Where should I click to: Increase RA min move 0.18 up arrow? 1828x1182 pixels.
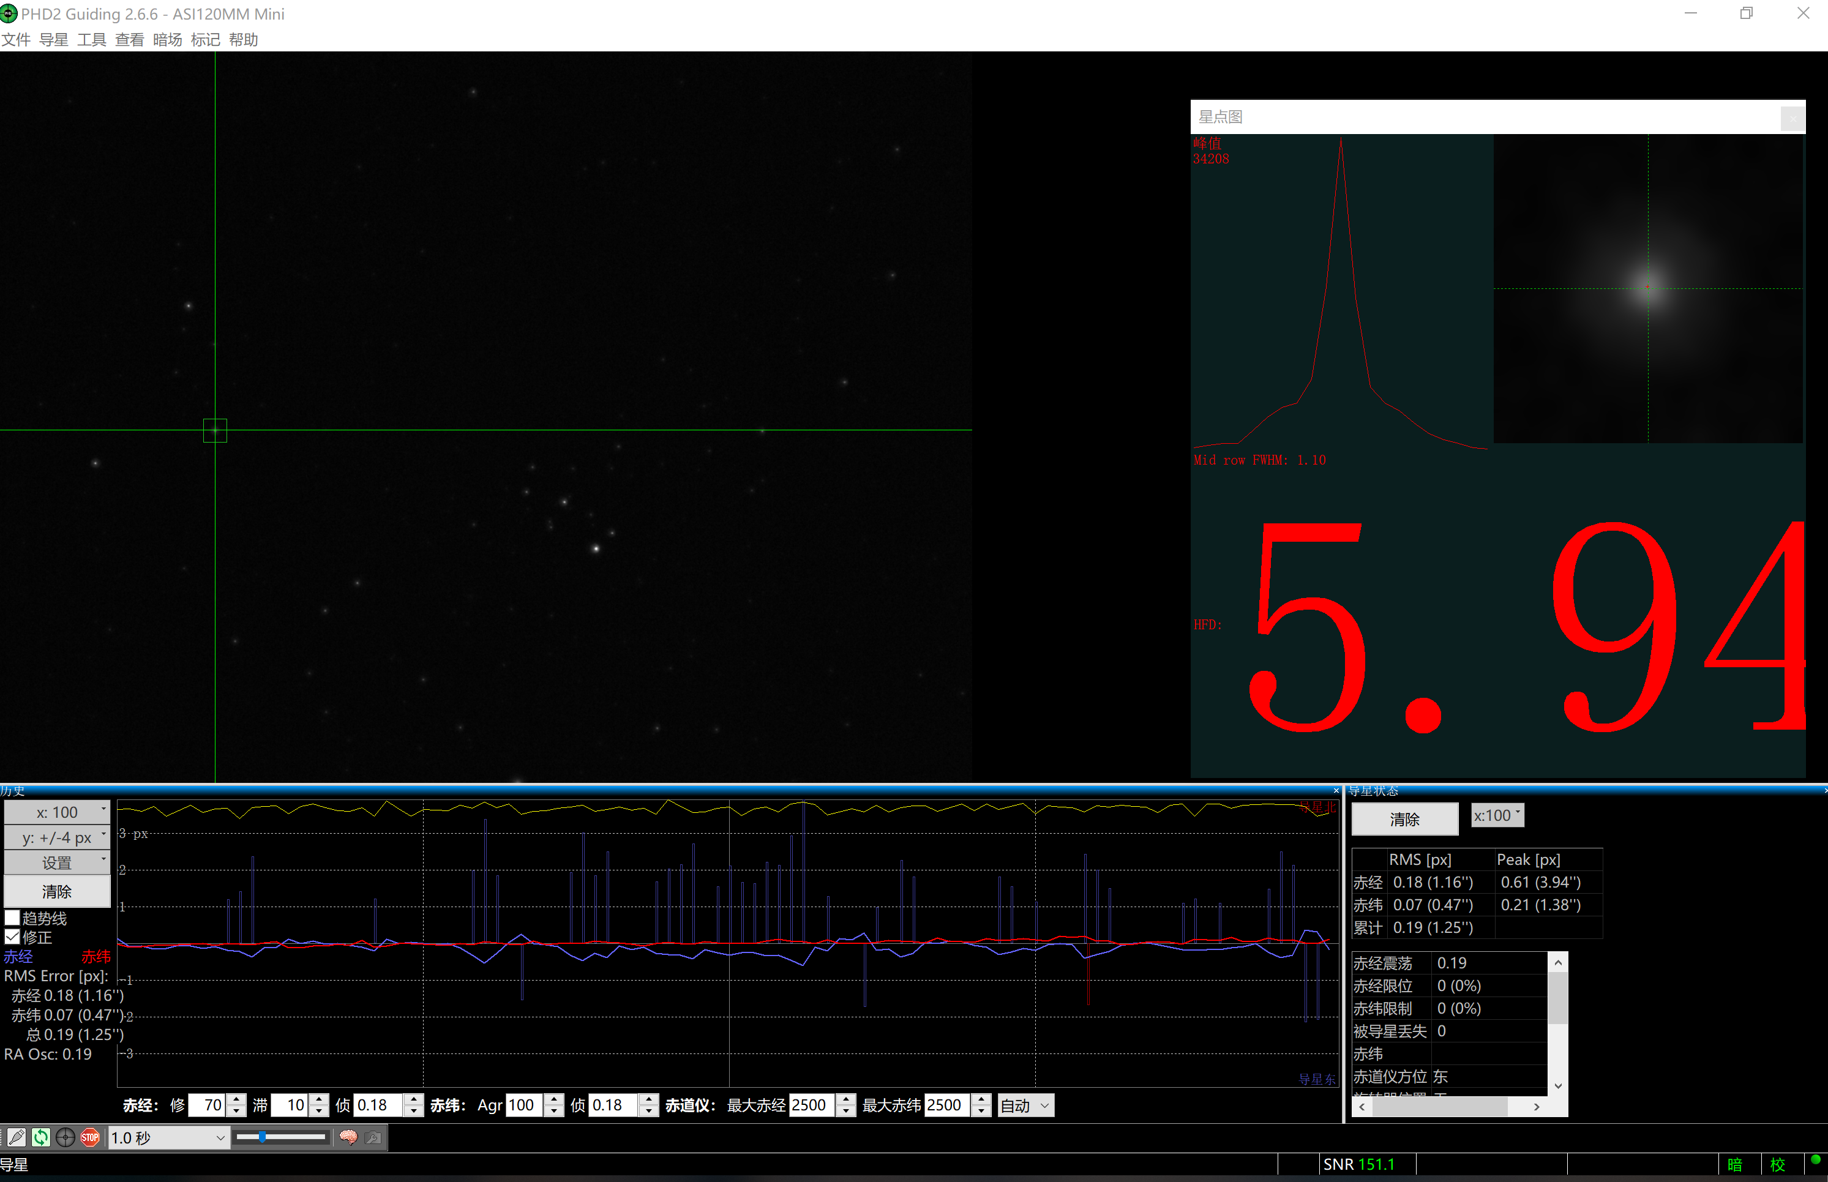coord(414,1100)
